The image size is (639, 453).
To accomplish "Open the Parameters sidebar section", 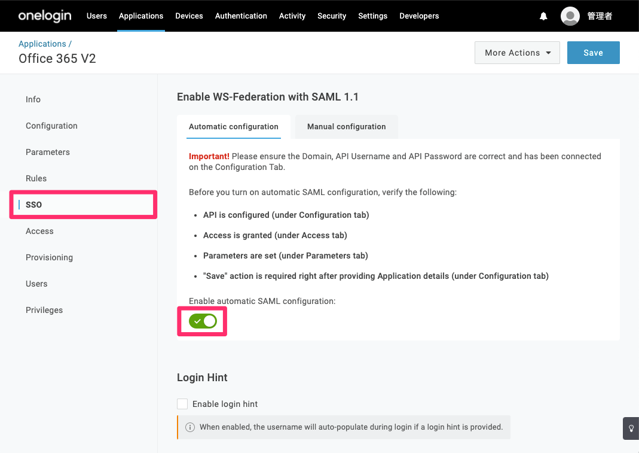I will click(48, 152).
